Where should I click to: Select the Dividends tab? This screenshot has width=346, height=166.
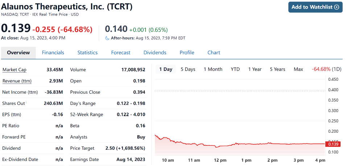pos(155,52)
